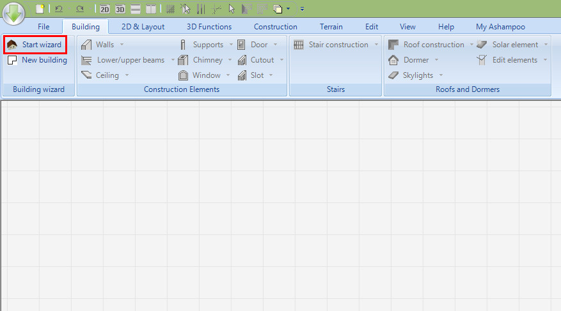Expand the Supports dropdown arrow
The width and height of the screenshot is (561, 311).
click(x=231, y=45)
